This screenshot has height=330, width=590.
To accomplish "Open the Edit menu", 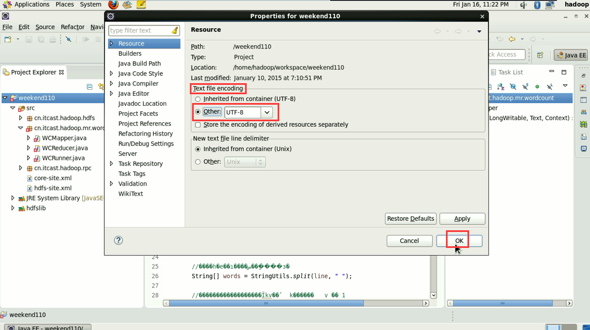I will tap(24, 27).
